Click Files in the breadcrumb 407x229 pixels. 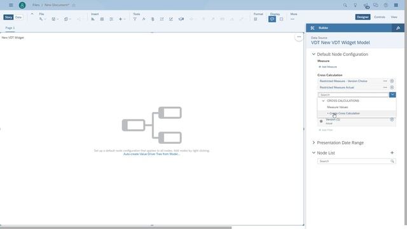click(36, 5)
